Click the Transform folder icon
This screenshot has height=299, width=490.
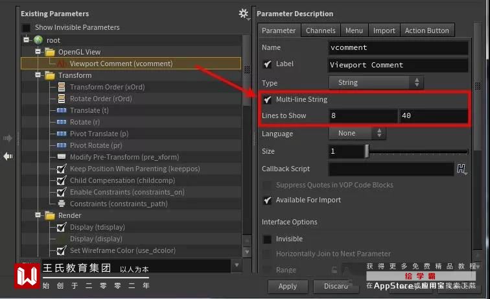50,75
